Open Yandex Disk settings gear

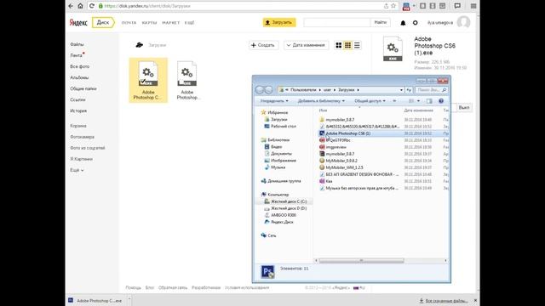pos(415,23)
